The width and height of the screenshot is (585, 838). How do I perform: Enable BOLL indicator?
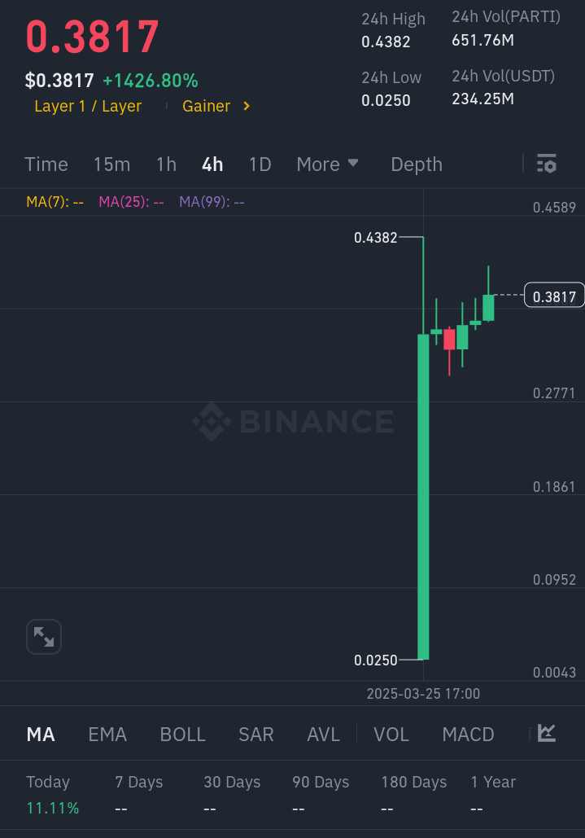pyautogui.click(x=182, y=734)
